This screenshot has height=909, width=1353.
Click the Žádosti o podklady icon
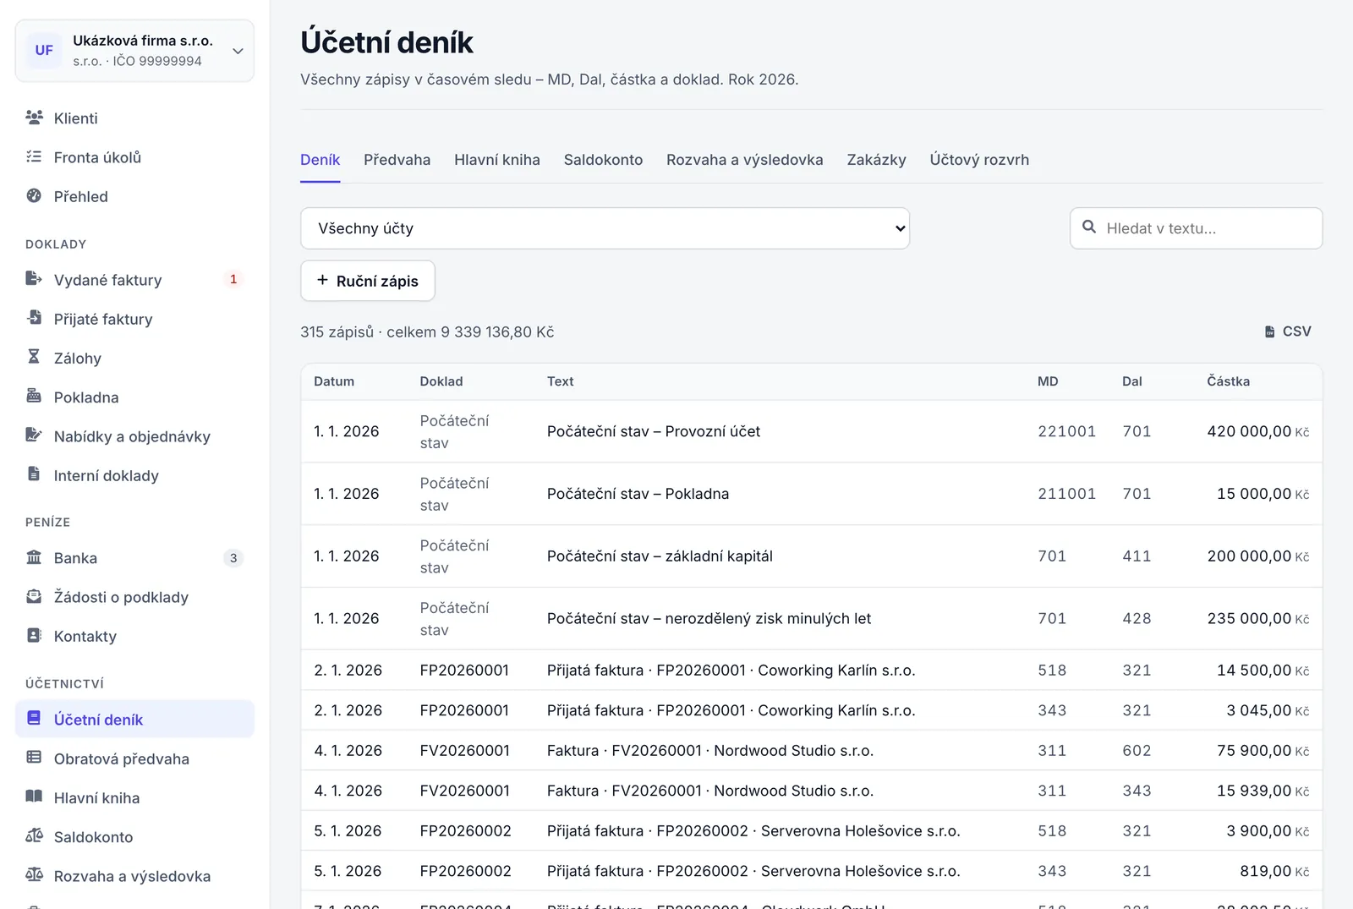[x=34, y=596]
